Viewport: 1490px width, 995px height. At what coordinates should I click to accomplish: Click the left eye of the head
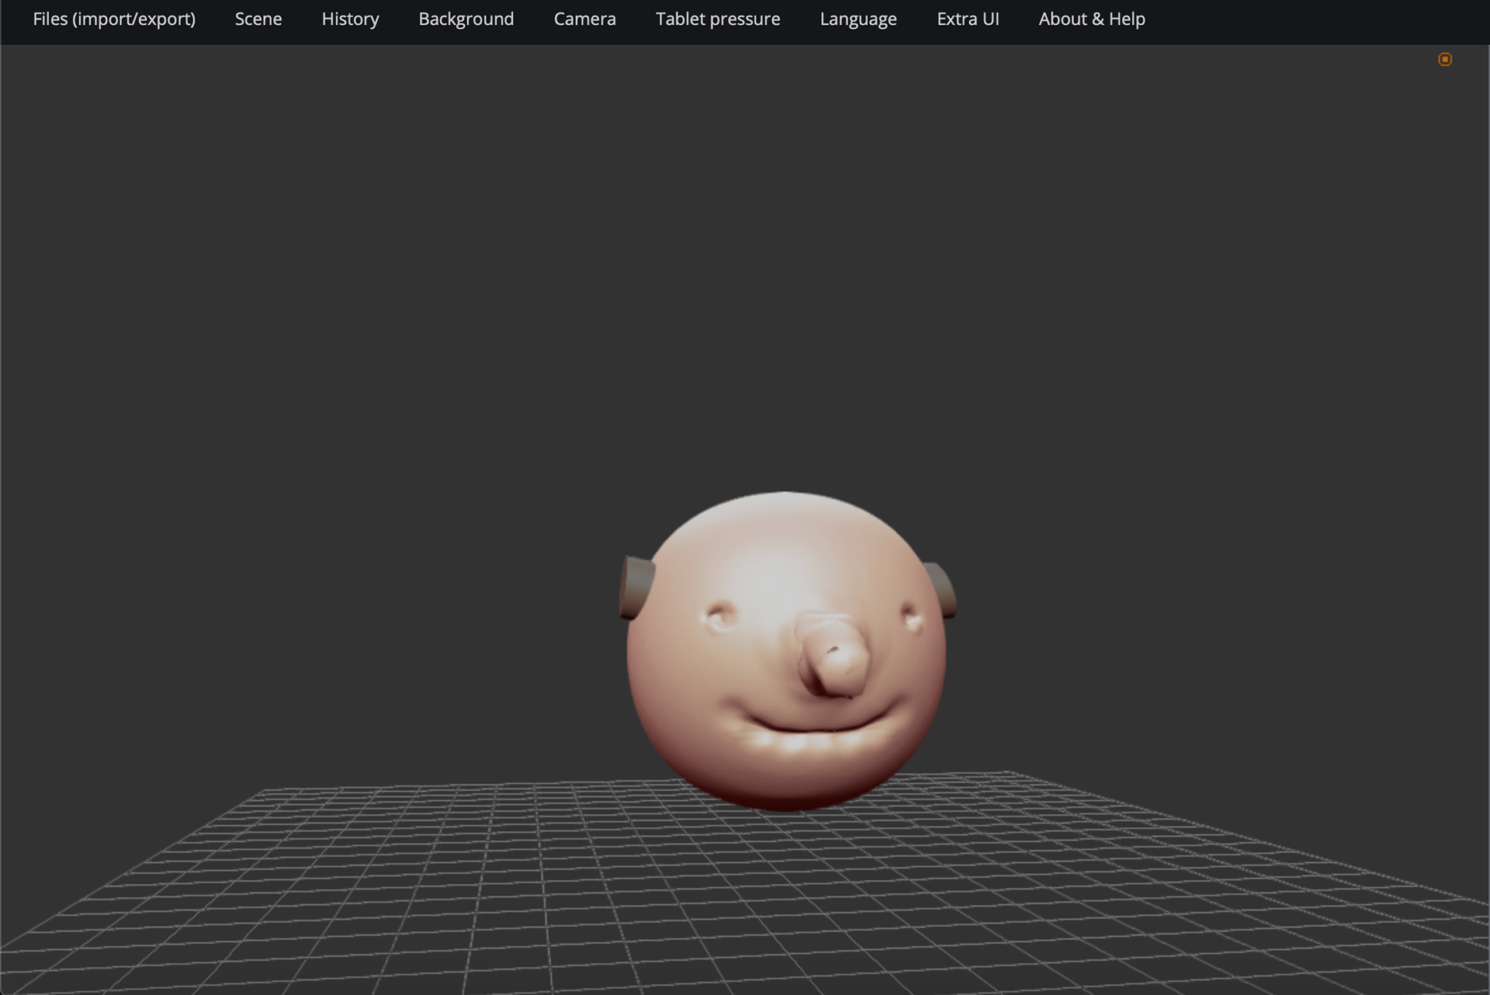(721, 617)
